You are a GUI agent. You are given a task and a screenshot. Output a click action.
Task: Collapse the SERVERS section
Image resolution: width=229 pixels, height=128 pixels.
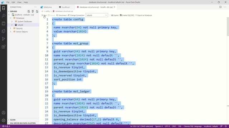9,11
